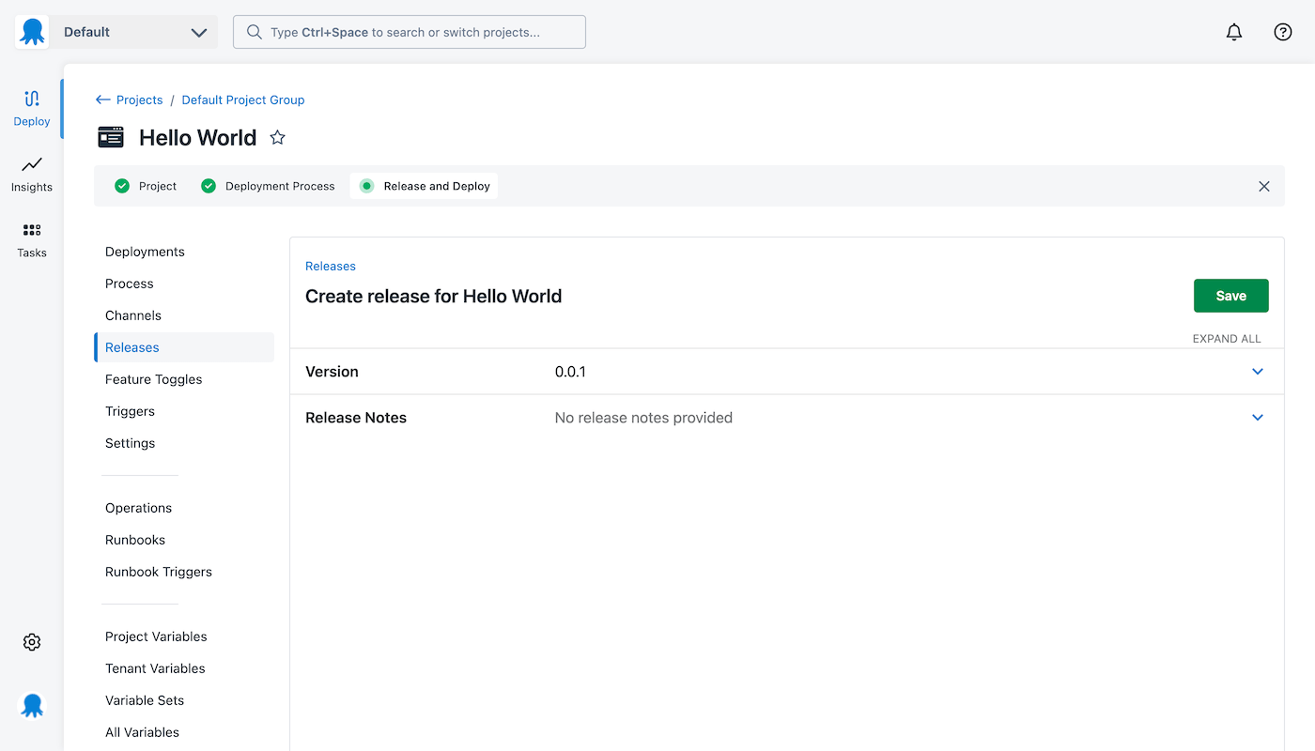The height and width of the screenshot is (751, 1315).
Task: Expand the Version section chevron
Action: 1258,372
